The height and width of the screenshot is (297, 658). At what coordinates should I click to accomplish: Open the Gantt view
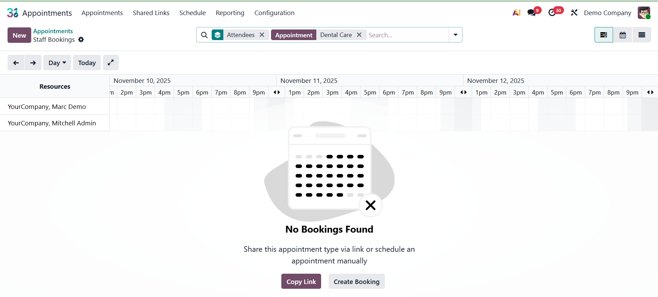[x=603, y=35]
